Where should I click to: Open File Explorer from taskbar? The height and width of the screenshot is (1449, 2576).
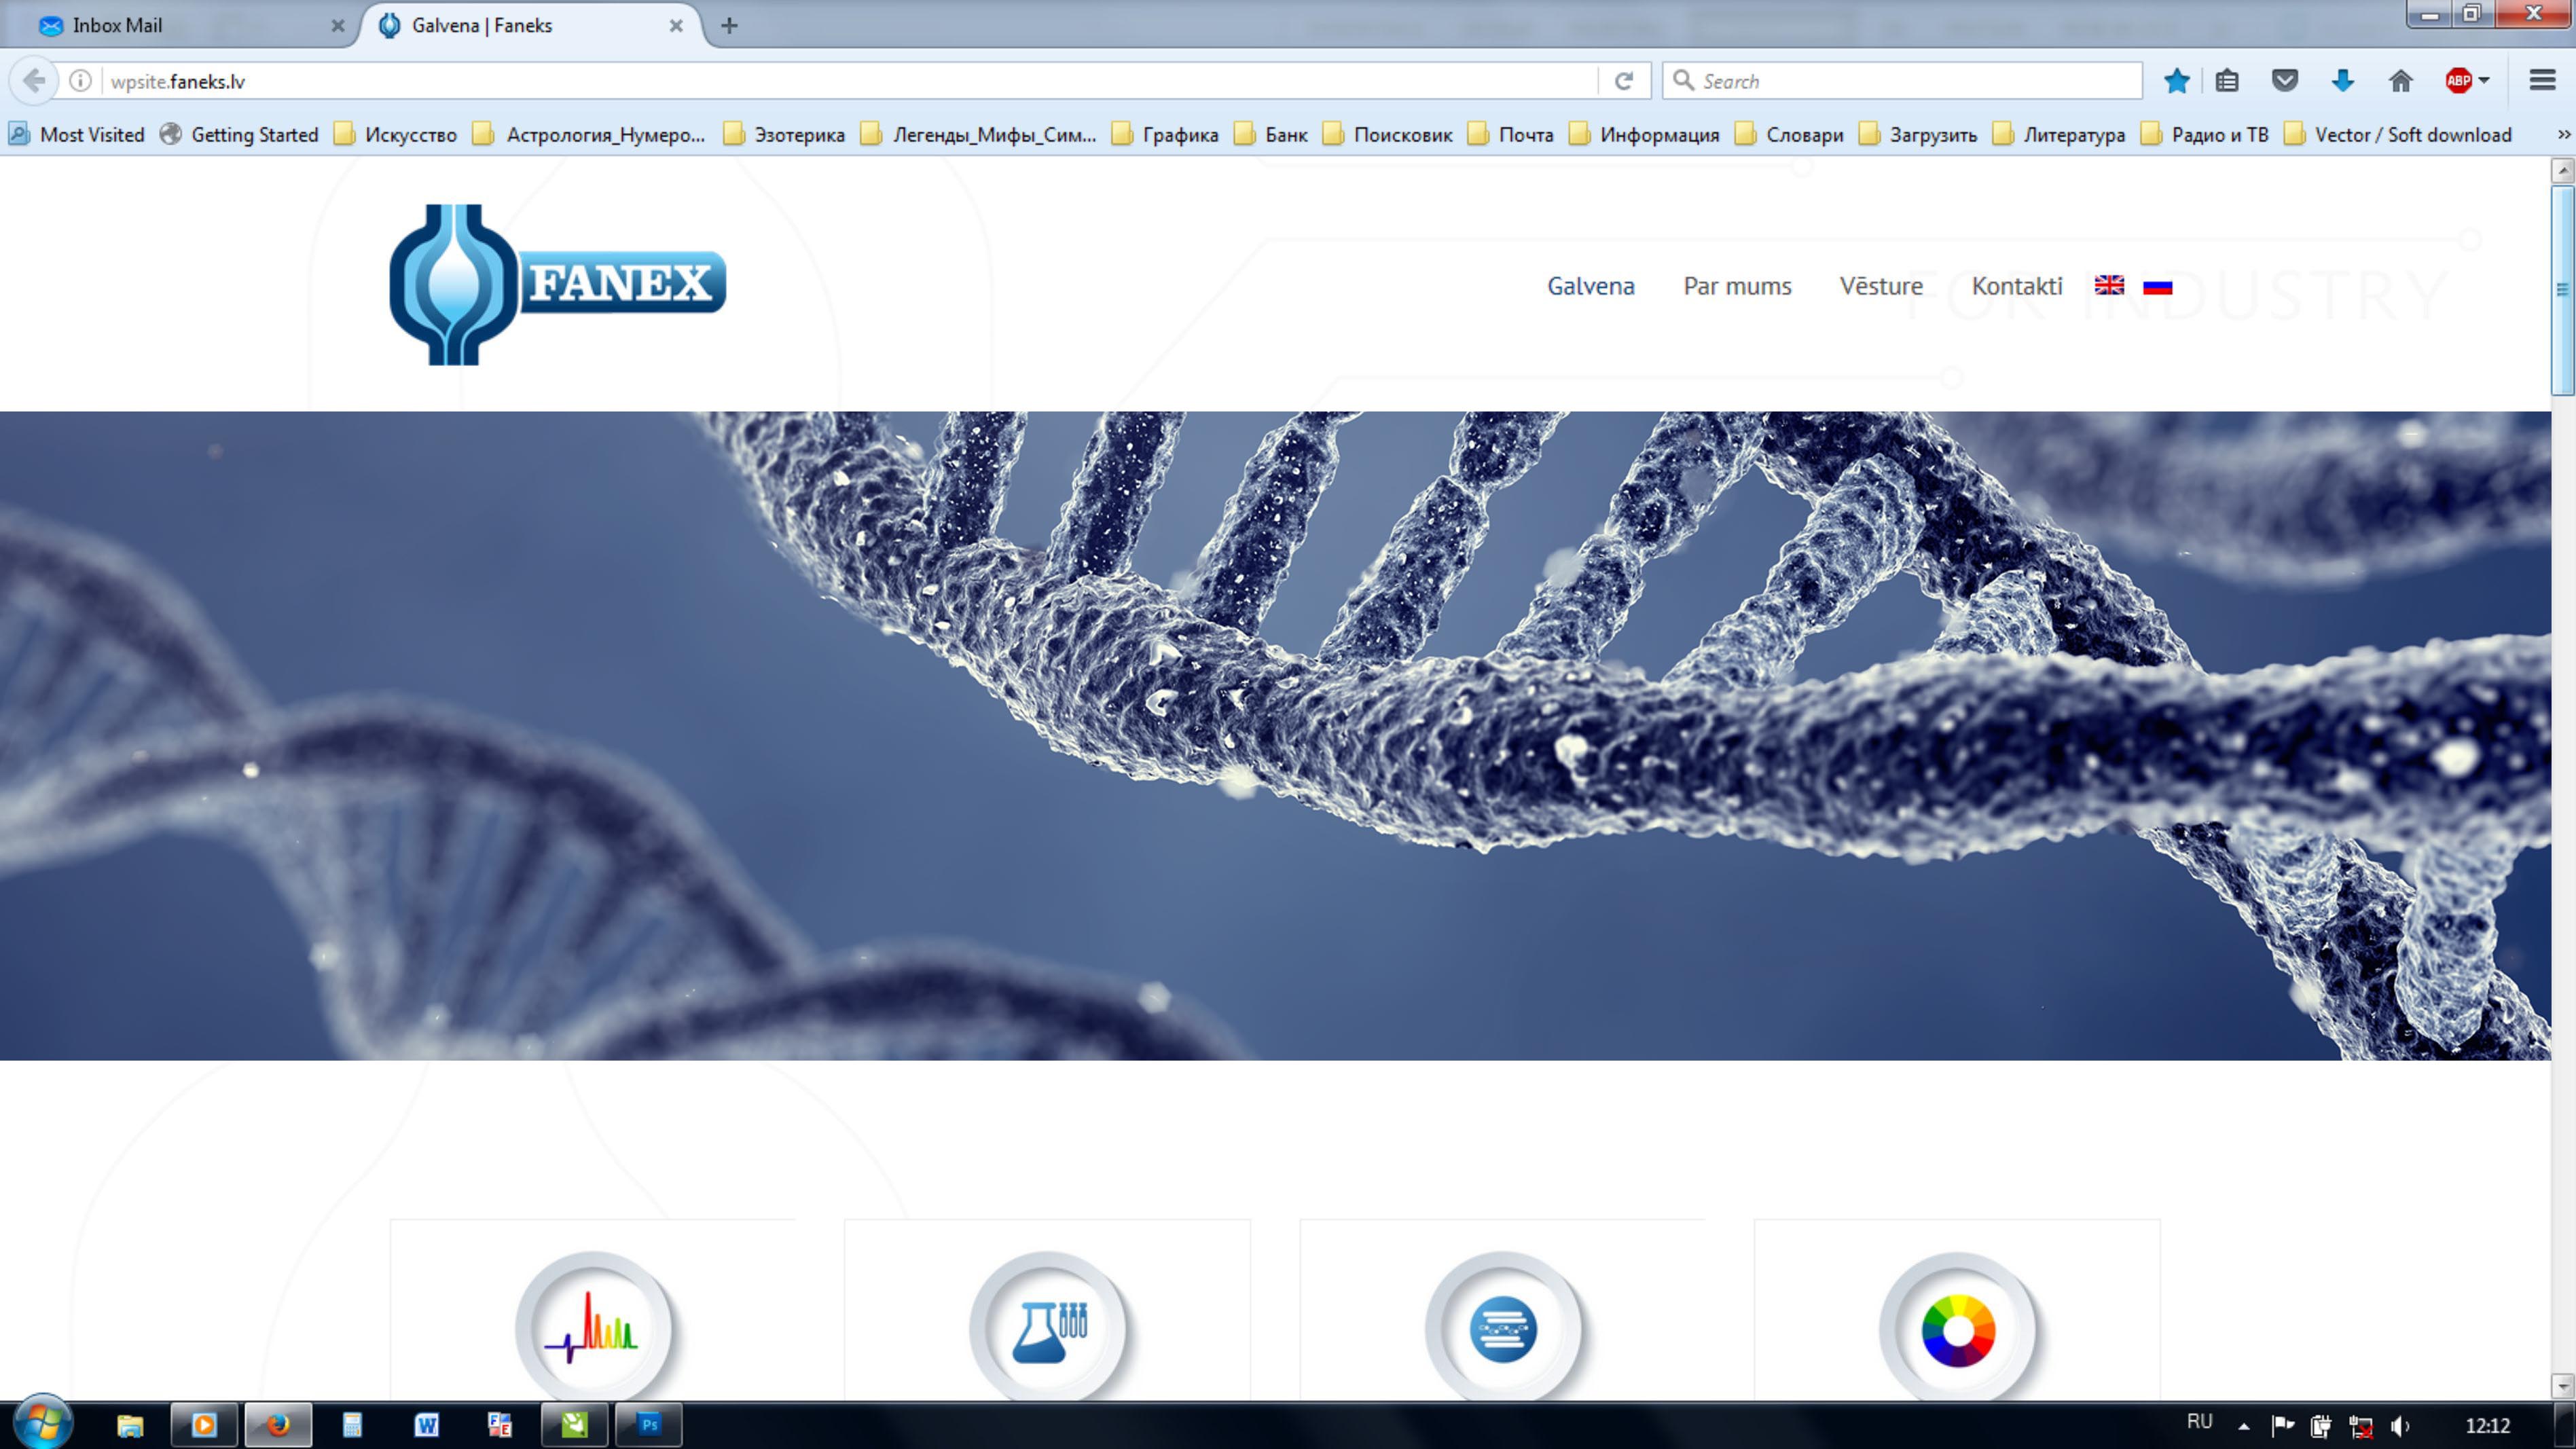coord(130,1425)
